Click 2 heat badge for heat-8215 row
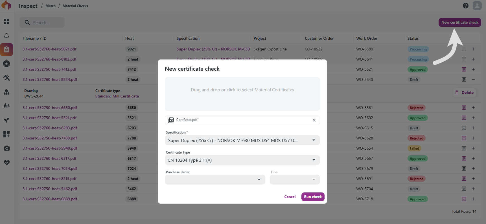 pyautogui.click(x=133, y=179)
